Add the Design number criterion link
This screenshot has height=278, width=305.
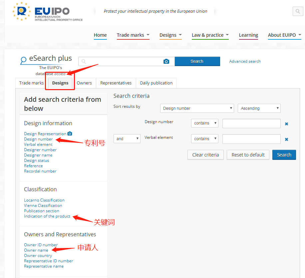pyautogui.click(x=38, y=139)
